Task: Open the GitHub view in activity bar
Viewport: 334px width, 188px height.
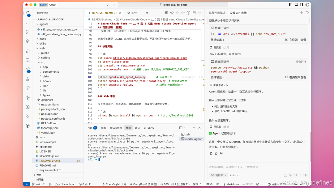Action: [28, 126]
